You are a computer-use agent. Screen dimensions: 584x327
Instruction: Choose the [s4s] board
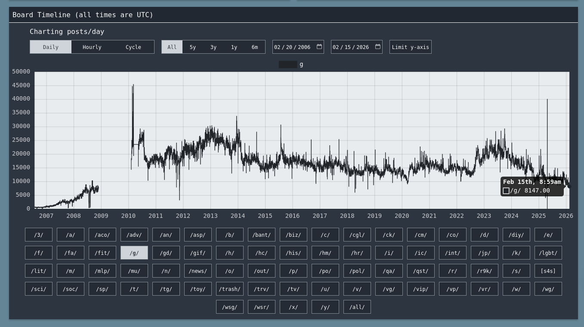(548, 271)
